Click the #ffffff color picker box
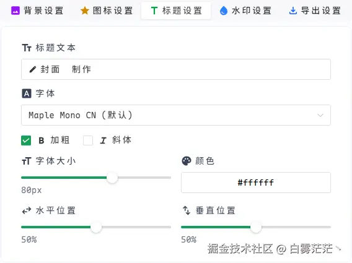The image size is (352, 263). coord(256,183)
